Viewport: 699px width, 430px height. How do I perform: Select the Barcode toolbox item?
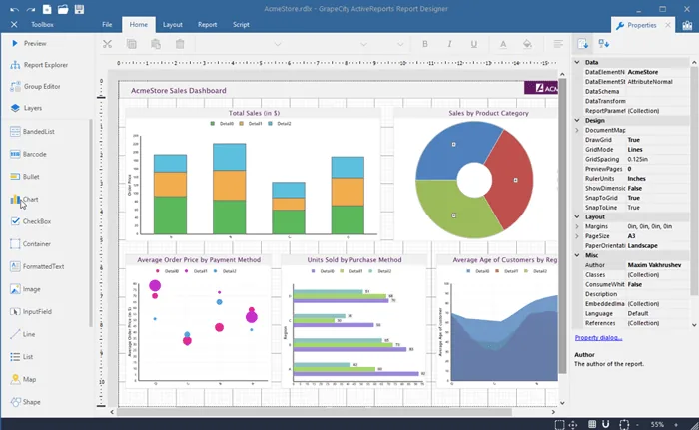(x=28, y=154)
